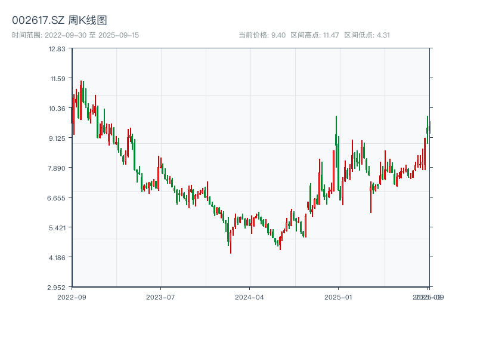The width and height of the screenshot is (477, 358).
Task: Click the 10.36 y-axis label
Action: (58, 108)
